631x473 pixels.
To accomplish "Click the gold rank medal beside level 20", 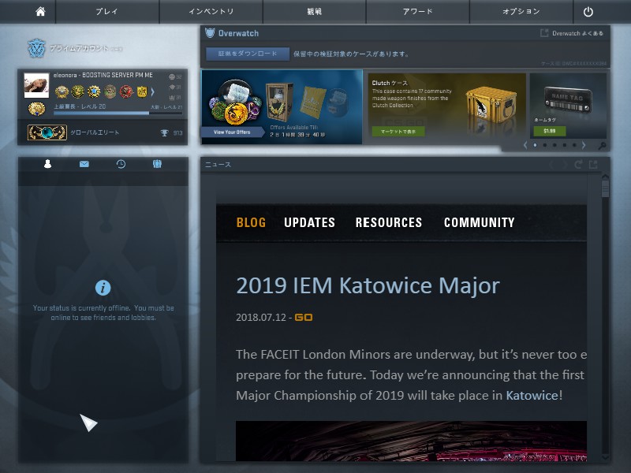I will click(36, 109).
